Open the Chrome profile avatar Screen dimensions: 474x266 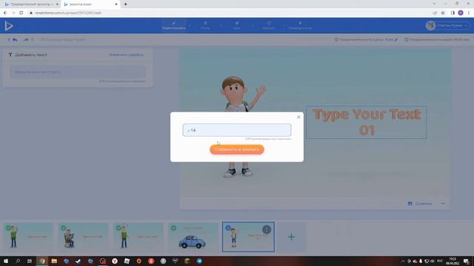coord(461,13)
